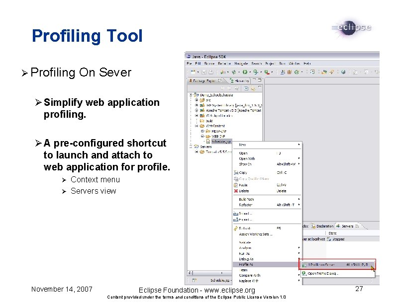Minimize the Package Explorer view
Viewport: 394px width, 304px height.
tap(254, 80)
